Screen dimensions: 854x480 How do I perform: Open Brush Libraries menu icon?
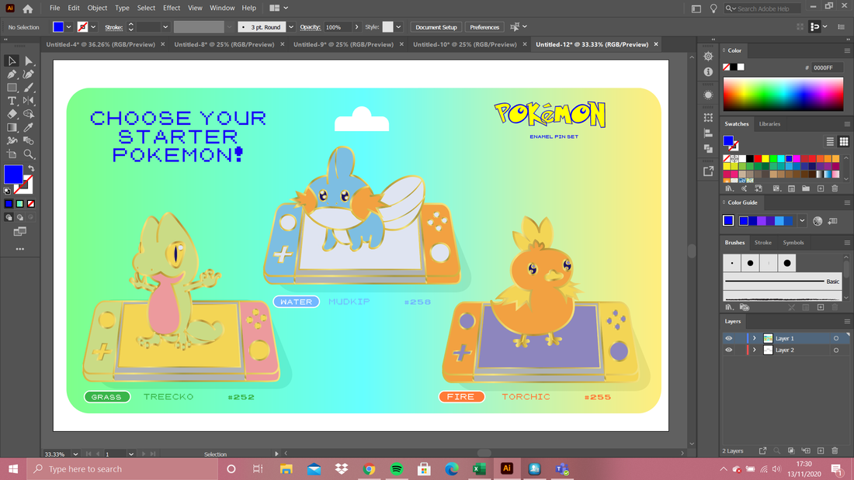(729, 308)
